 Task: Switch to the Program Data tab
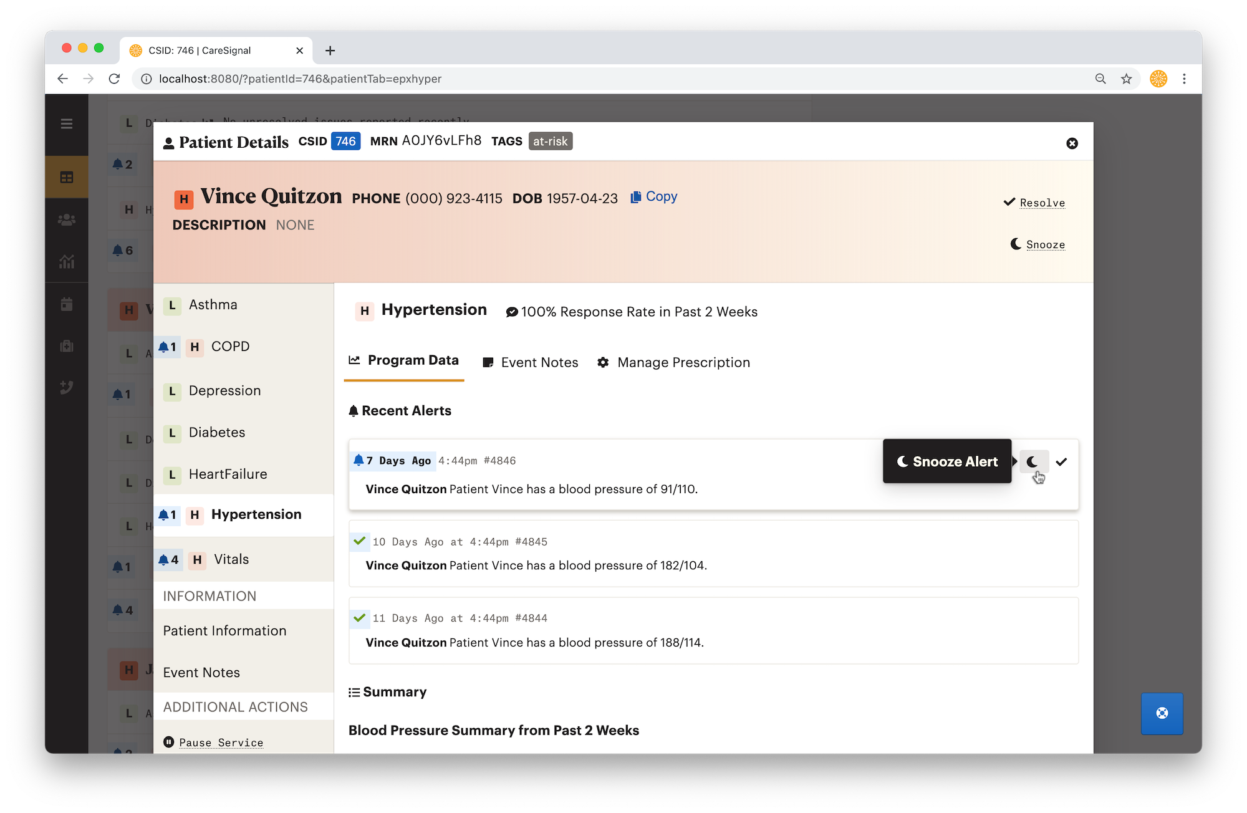(x=404, y=360)
